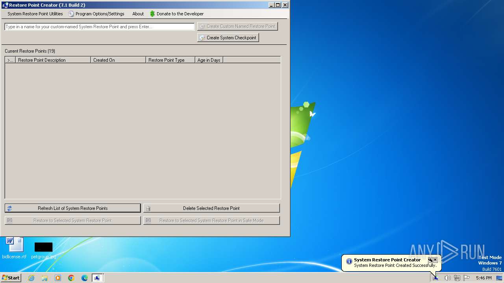The width and height of the screenshot is (504, 283).
Task: Click Restore to Selected System Restore Point
Action: click(72, 221)
